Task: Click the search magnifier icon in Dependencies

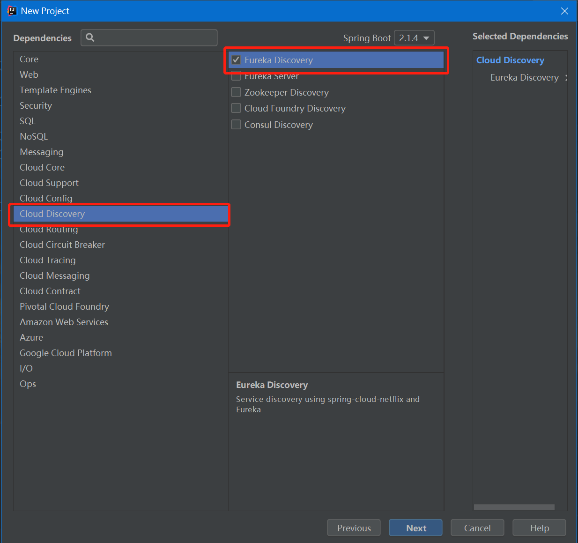Action: pos(90,37)
